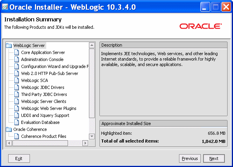The width and height of the screenshot is (233, 167).
Task: Select Oracle Coherence tree node
Action: click(30, 129)
